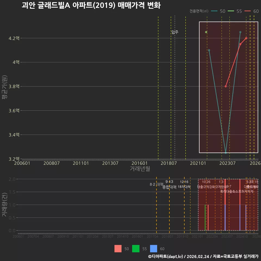Click the red data point at 3.8억

226,86
